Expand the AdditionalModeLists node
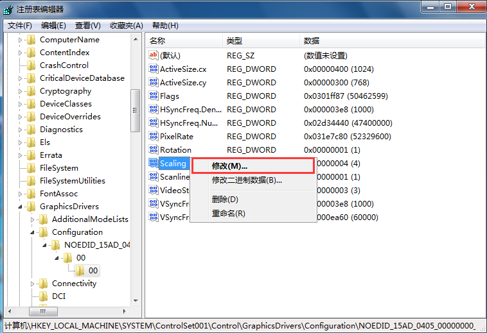Screen dimensions: 487x333 tap(32, 219)
